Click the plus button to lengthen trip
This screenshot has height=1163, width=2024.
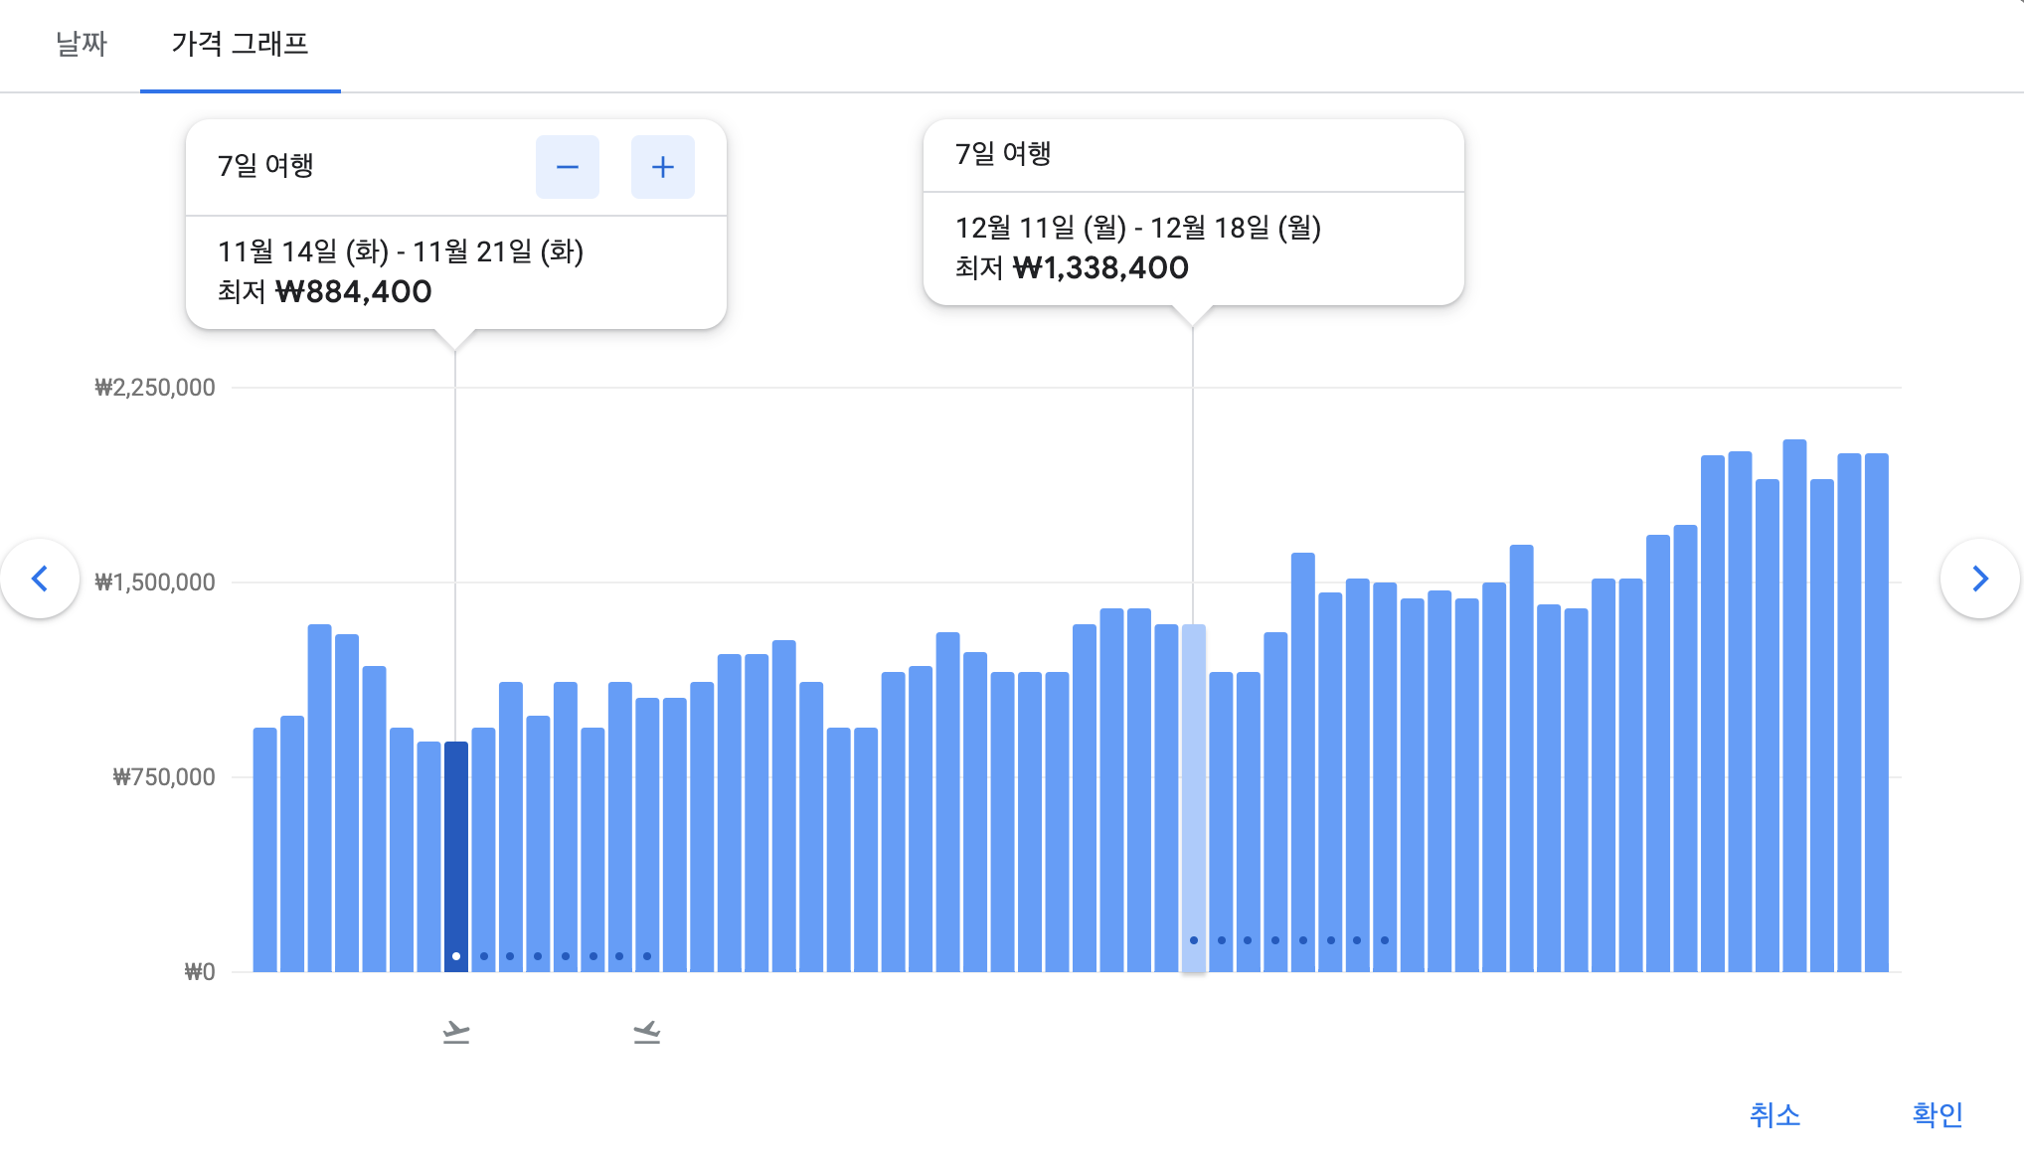[x=662, y=167]
